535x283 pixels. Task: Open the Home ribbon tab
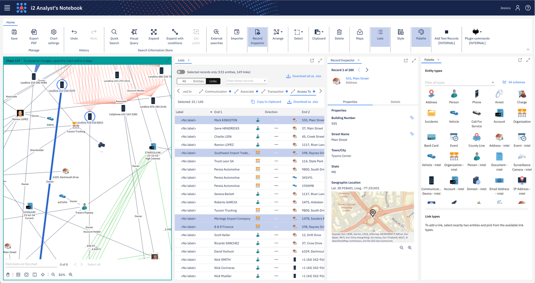[x=10, y=22]
